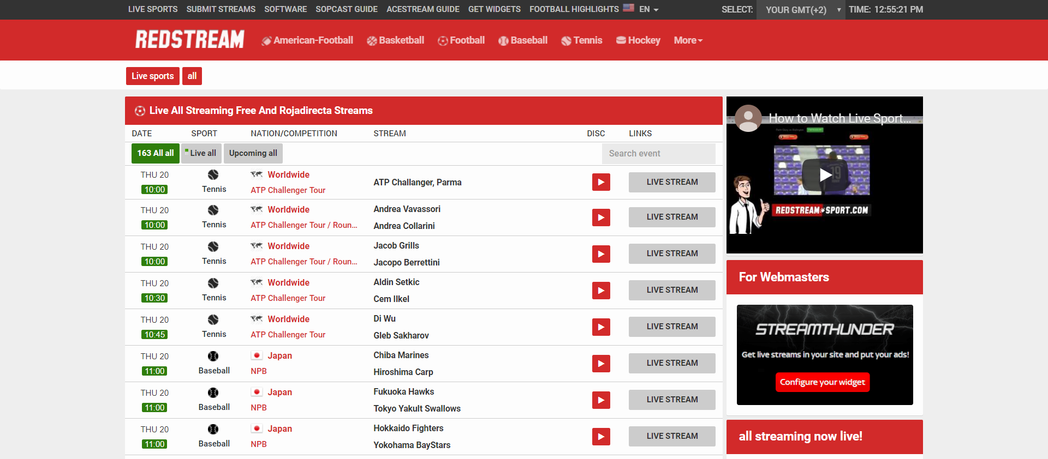1048x459 pixels.
Task: Click Configure your widget button
Action: pyautogui.click(x=822, y=382)
